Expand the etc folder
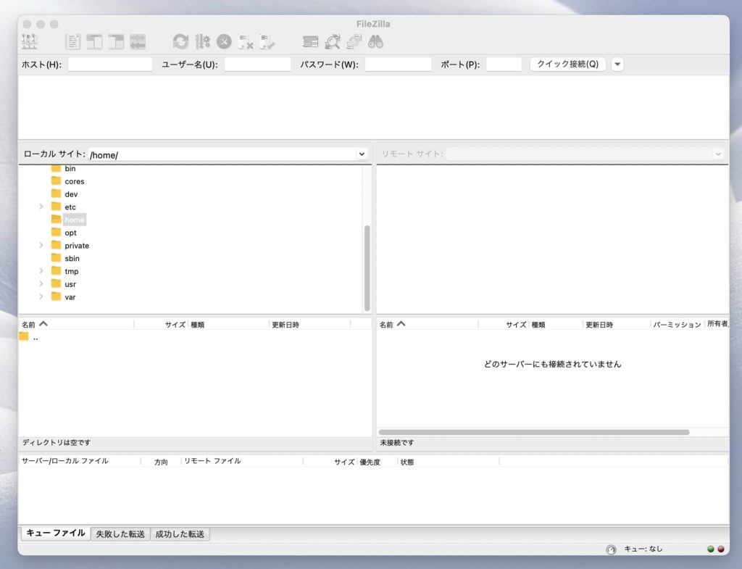The image size is (742, 569). click(41, 207)
